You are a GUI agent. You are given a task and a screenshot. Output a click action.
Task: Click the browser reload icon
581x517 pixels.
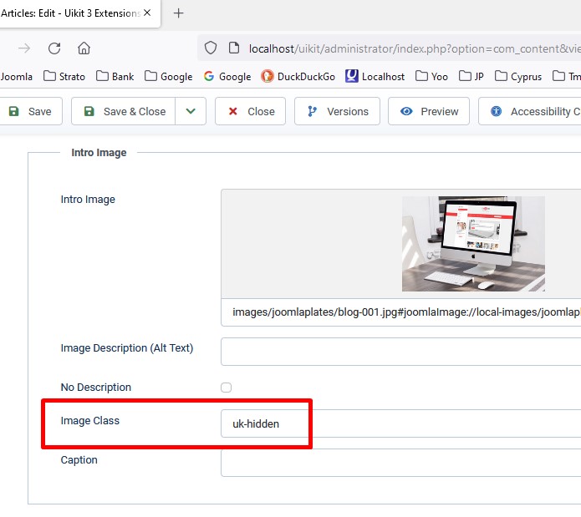(54, 48)
